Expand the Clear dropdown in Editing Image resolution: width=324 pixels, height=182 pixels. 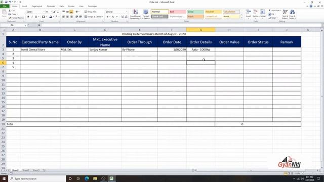[x=276, y=18]
